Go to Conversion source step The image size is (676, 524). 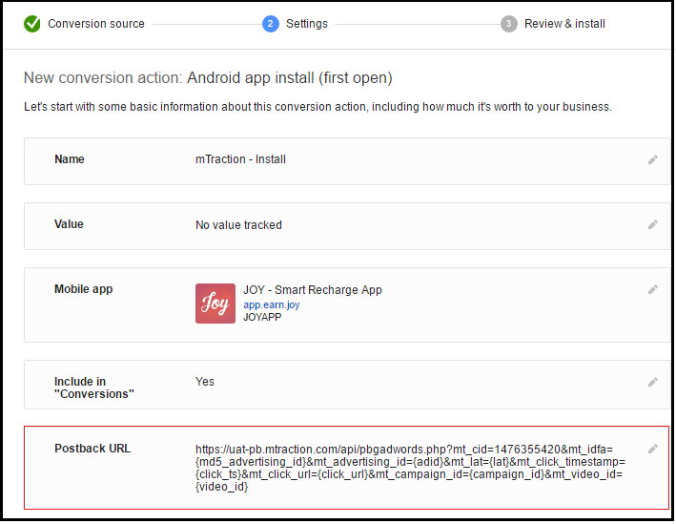click(96, 24)
